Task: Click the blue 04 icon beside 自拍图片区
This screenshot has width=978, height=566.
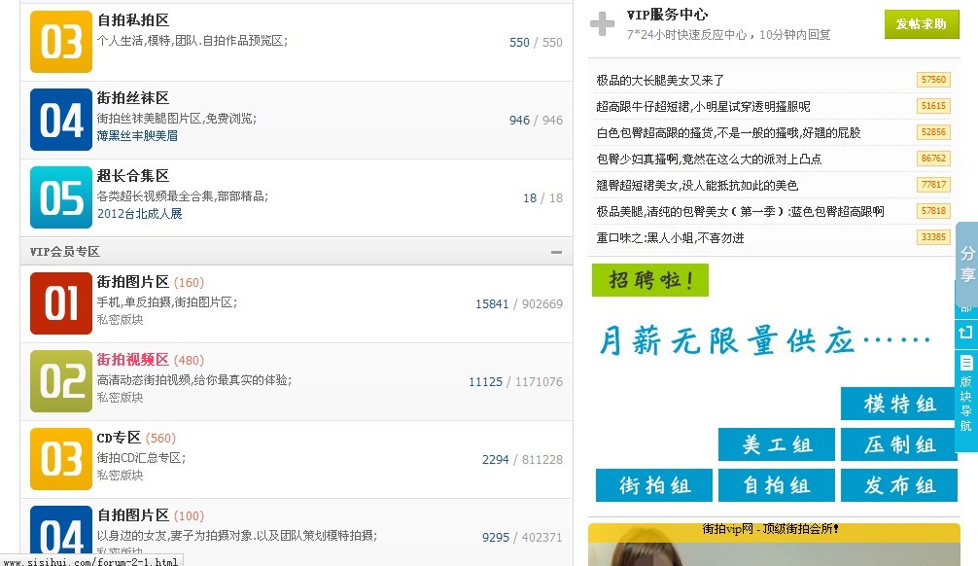Action: (61, 530)
